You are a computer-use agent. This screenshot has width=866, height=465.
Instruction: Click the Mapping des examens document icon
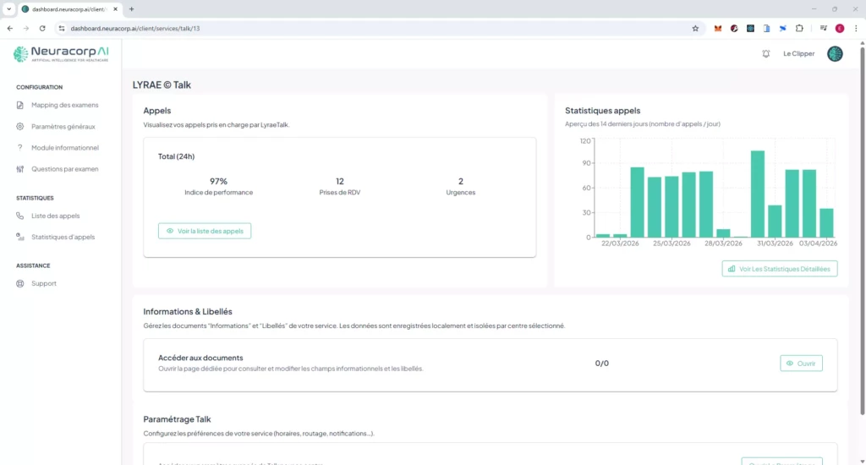[x=20, y=105]
